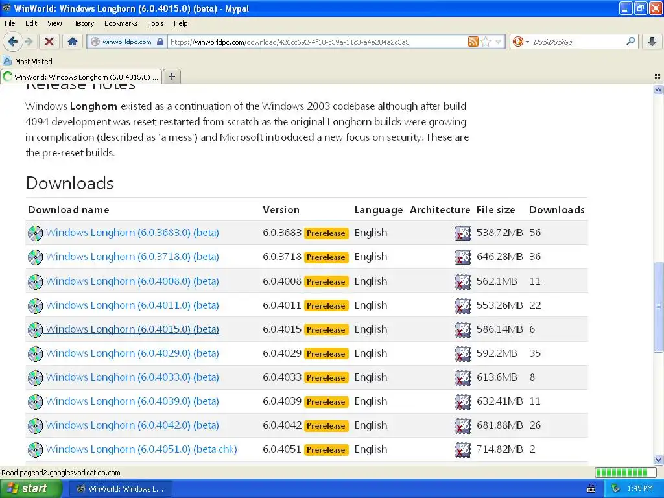
Task: Click the padlock site security icon
Action: click(160, 41)
